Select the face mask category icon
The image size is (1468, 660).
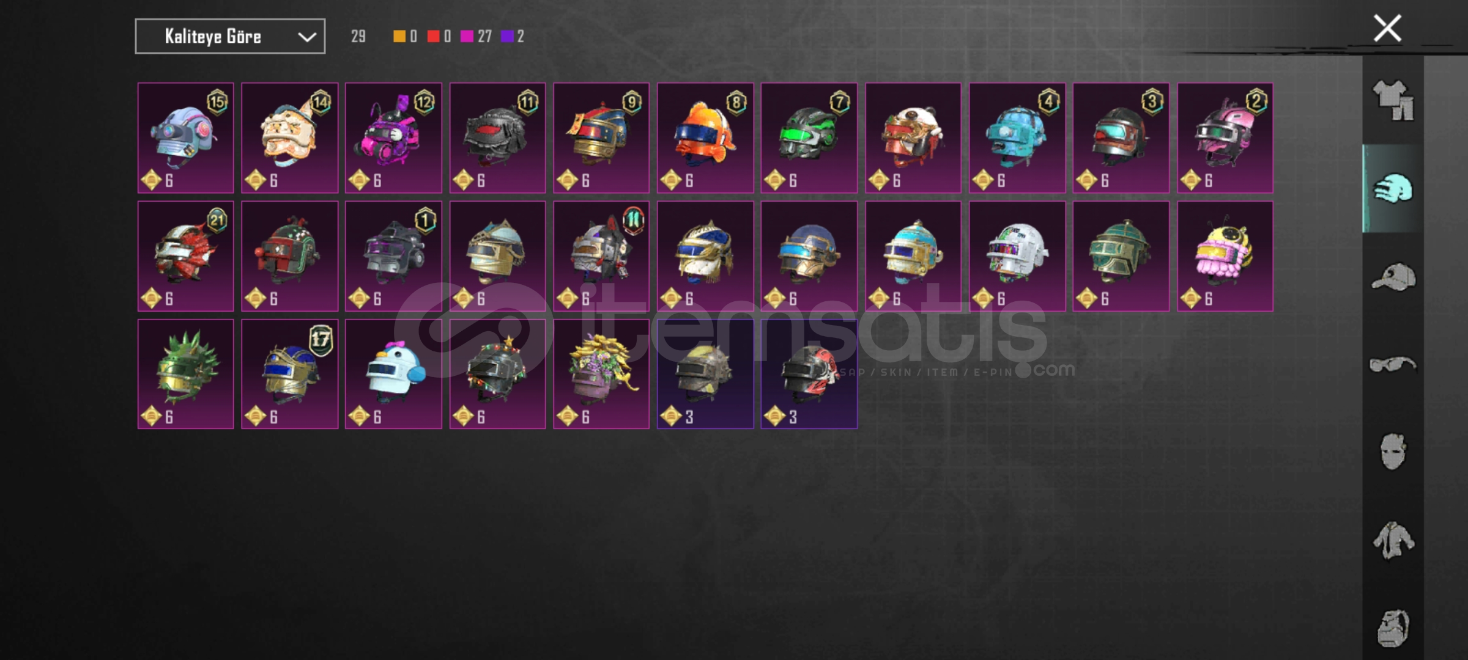pyautogui.click(x=1393, y=452)
